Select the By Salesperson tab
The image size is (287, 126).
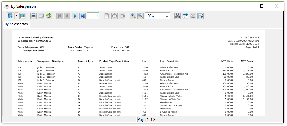16,24
